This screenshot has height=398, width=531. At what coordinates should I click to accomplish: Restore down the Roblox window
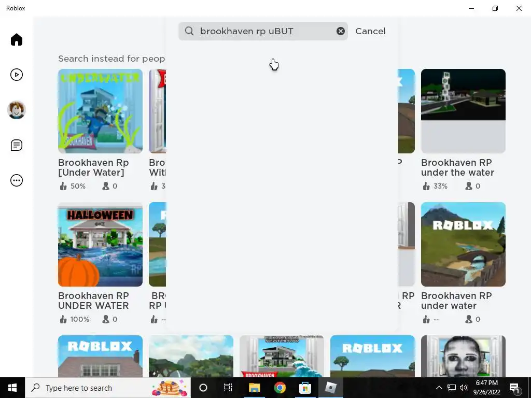495,8
